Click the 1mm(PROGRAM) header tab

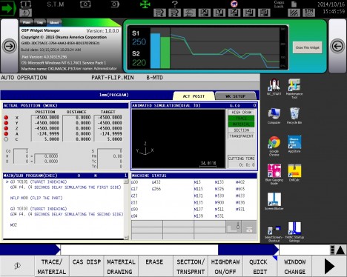coord(113,95)
